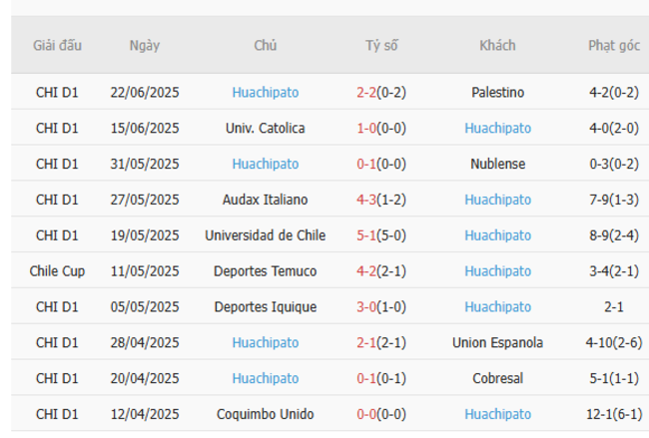This screenshot has height=438, width=649.
Task: Select Nublense in the away column
Action: pyautogui.click(x=497, y=164)
